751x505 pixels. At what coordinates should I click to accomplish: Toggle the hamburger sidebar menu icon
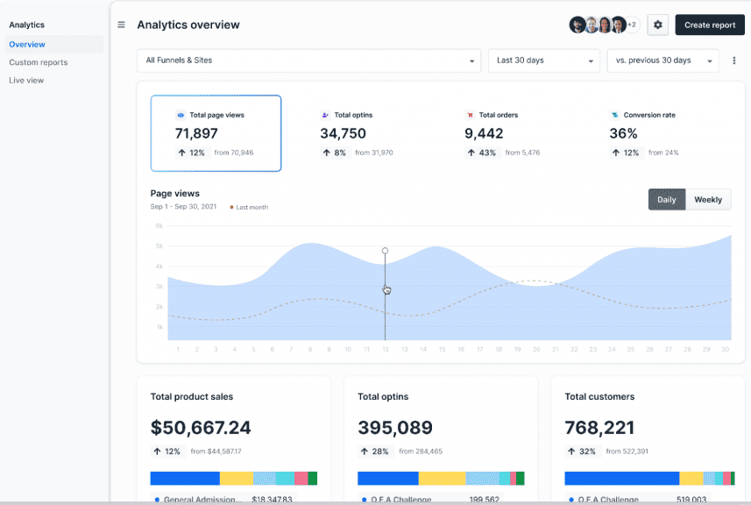coord(121,25)
